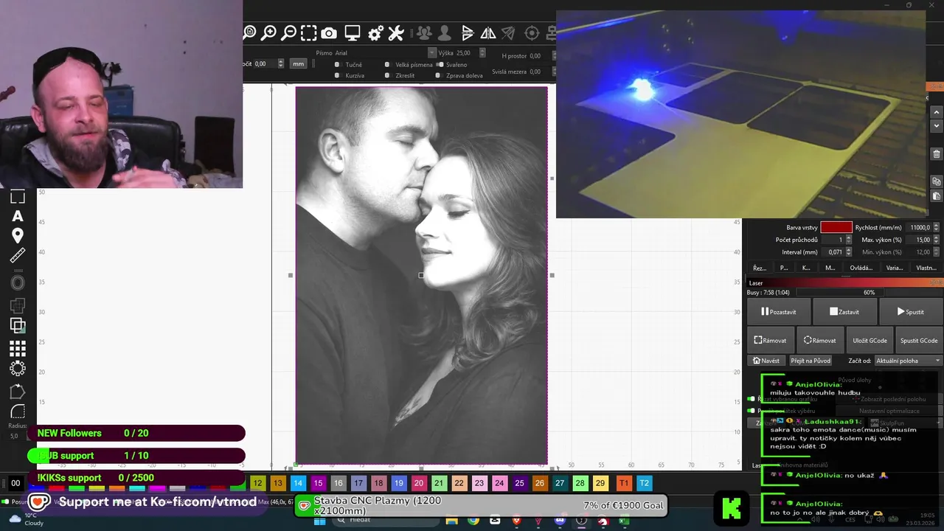Click the Spustit GCode button

click(x=919, y=341)
